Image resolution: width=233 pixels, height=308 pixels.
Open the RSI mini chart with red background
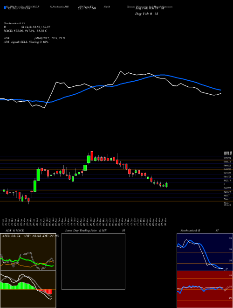pyautogui.click(x=205, y=289)
